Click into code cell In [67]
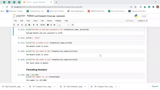This screenshot has height=90, width=160. click(x=85, y=43)
